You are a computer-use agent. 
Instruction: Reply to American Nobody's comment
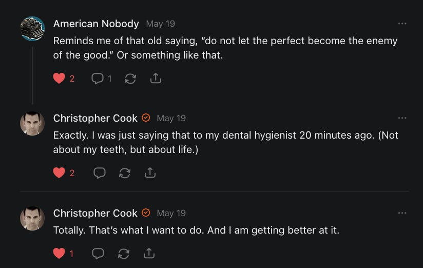98,79
